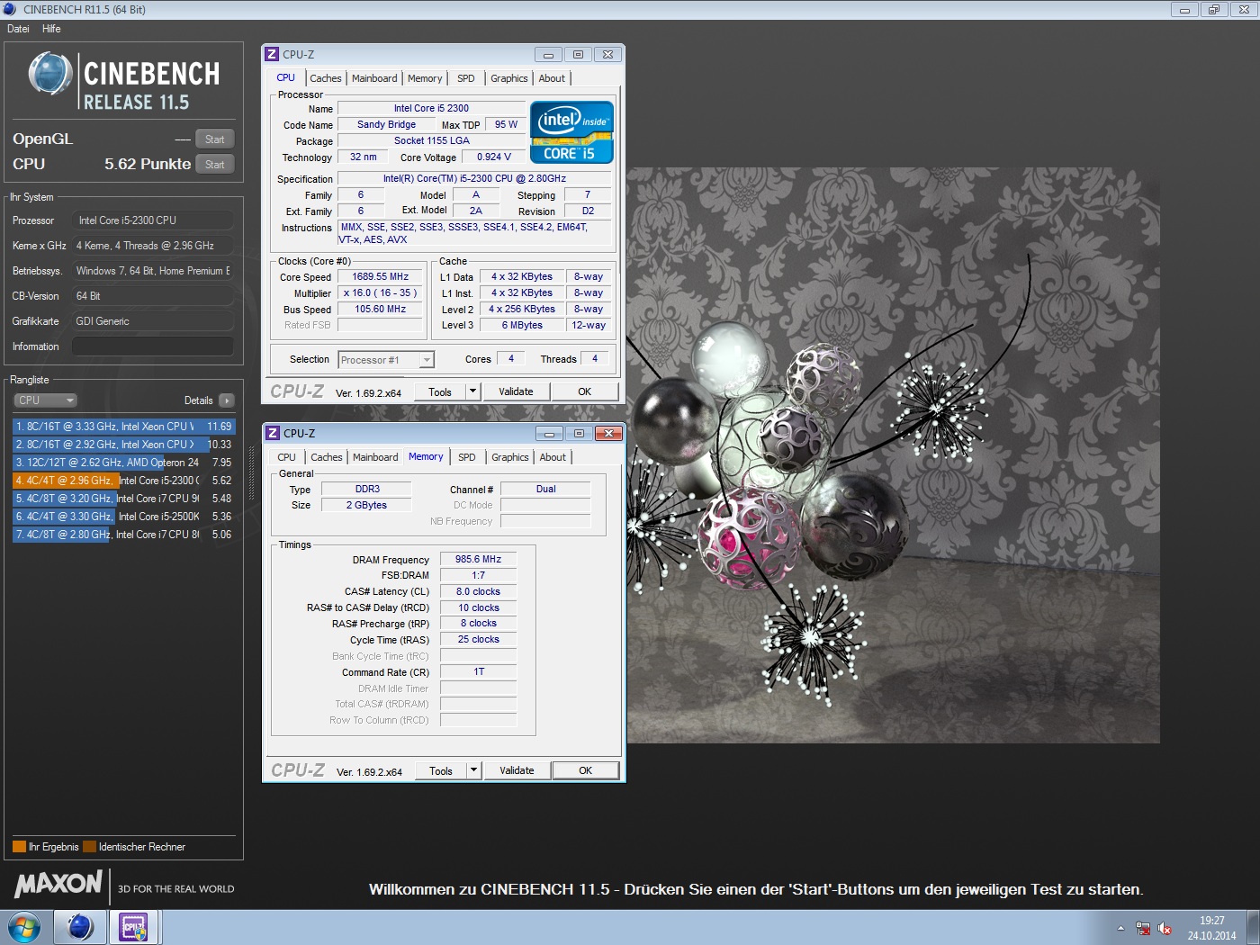This screenshot has height=945, width=1260.
Task: Select ranking row 8C/16T @ 3.33 GHz
Action: click(x=124, y=427)
